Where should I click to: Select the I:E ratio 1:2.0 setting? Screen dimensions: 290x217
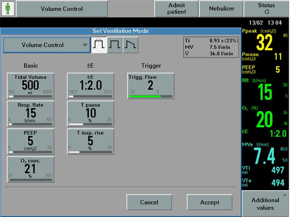coord(90,86)
